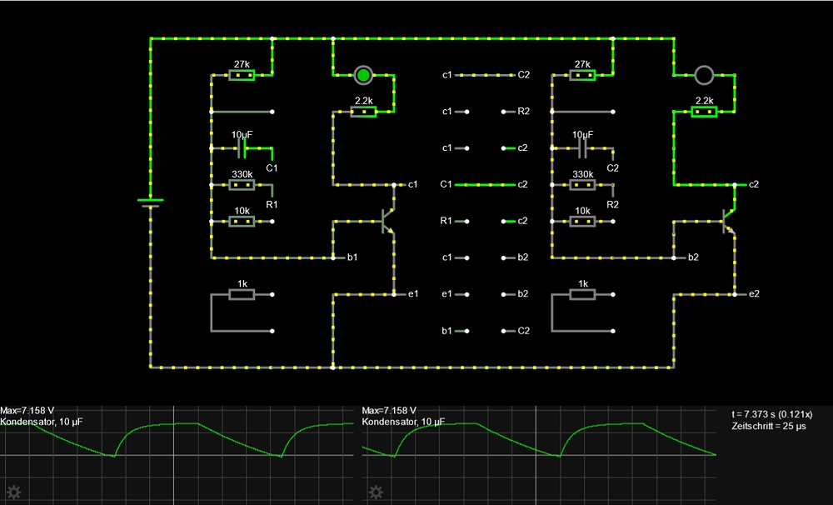Click the right transistor near b2

point(727,222)
